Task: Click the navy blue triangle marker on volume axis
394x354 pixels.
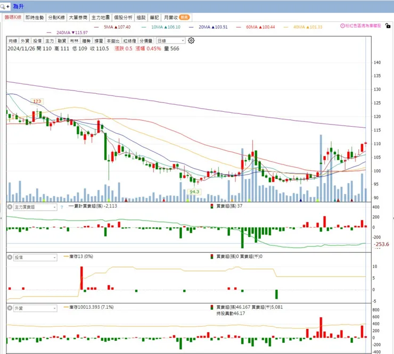Action: click(x=300, y=200)
